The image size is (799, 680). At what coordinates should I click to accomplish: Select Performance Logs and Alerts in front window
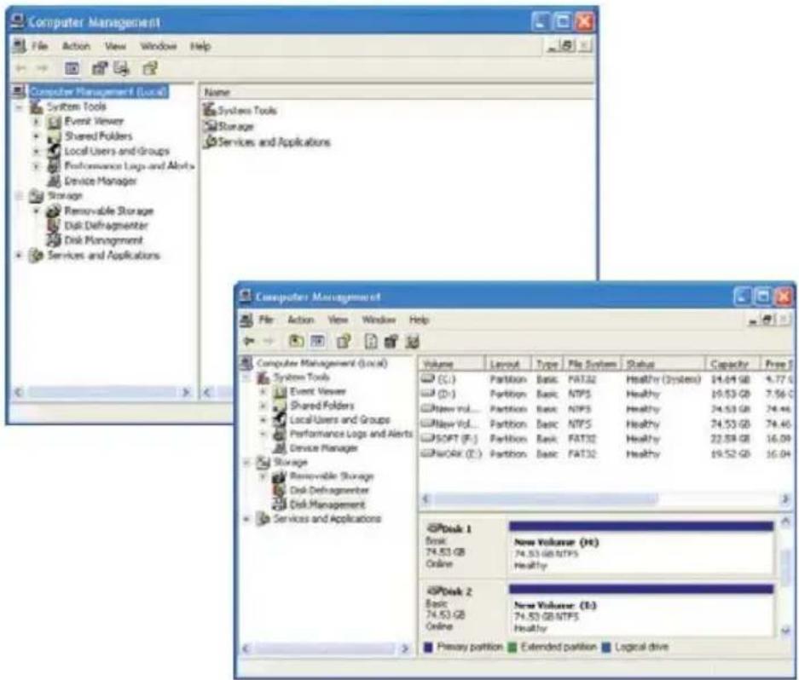coord(351,434)
